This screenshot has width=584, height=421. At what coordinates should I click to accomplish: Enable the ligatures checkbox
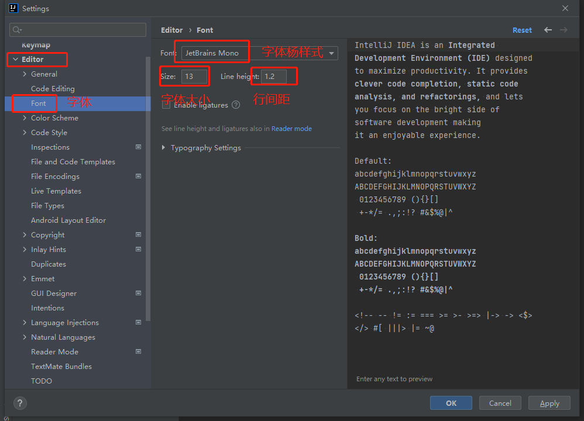pos(166,105)
